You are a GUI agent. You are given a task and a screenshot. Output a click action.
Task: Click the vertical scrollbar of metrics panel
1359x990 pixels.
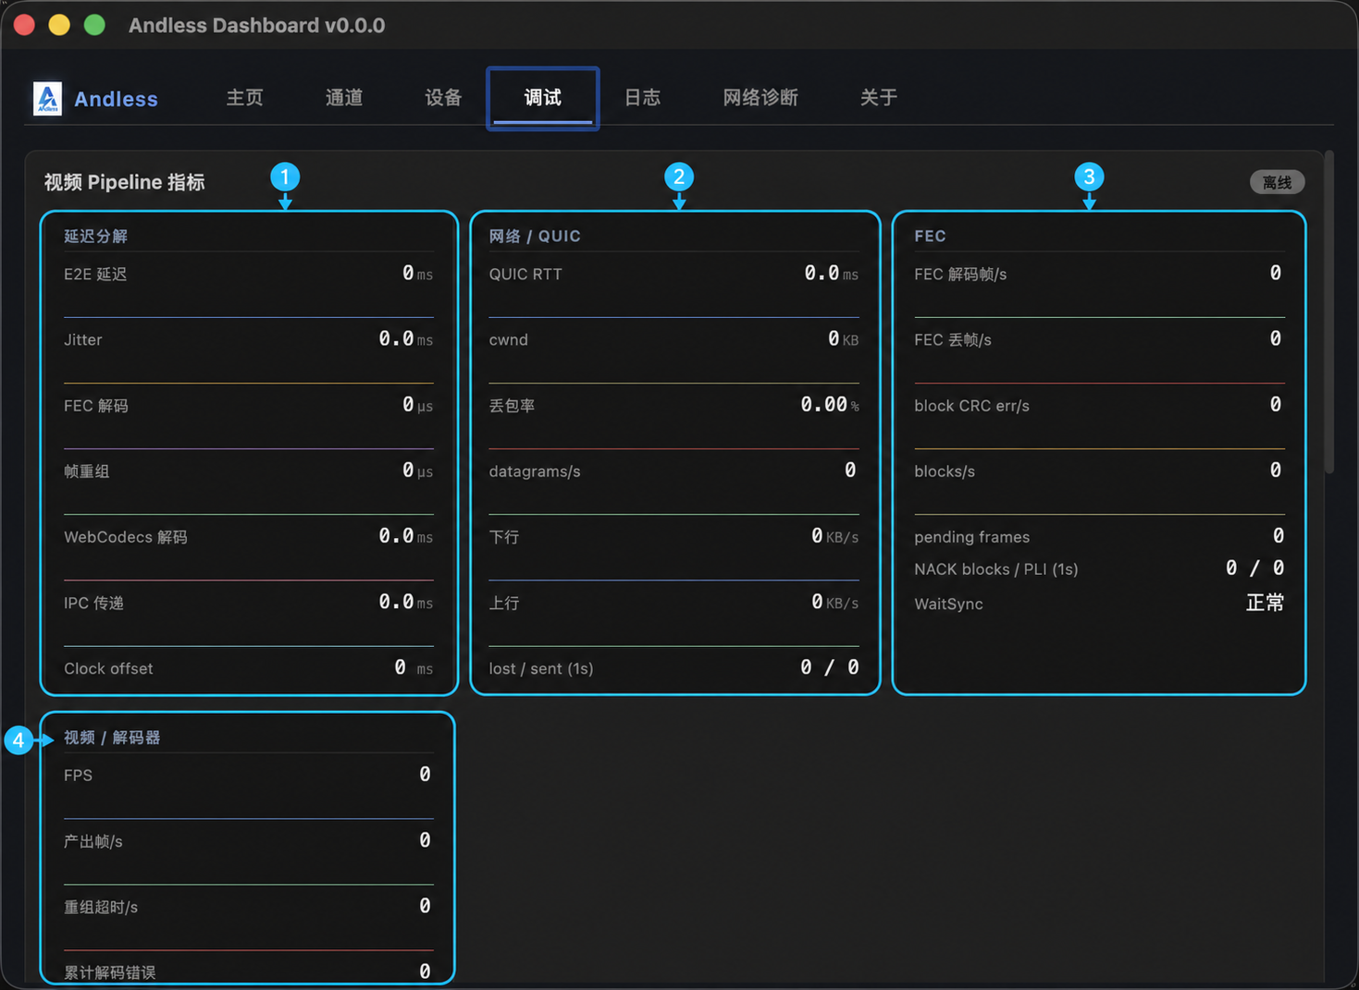point(1329,312)
